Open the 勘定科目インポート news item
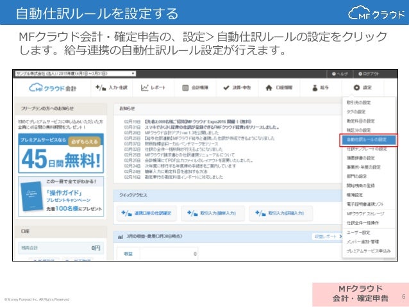 pyautogui.click(x=184, y=177)
